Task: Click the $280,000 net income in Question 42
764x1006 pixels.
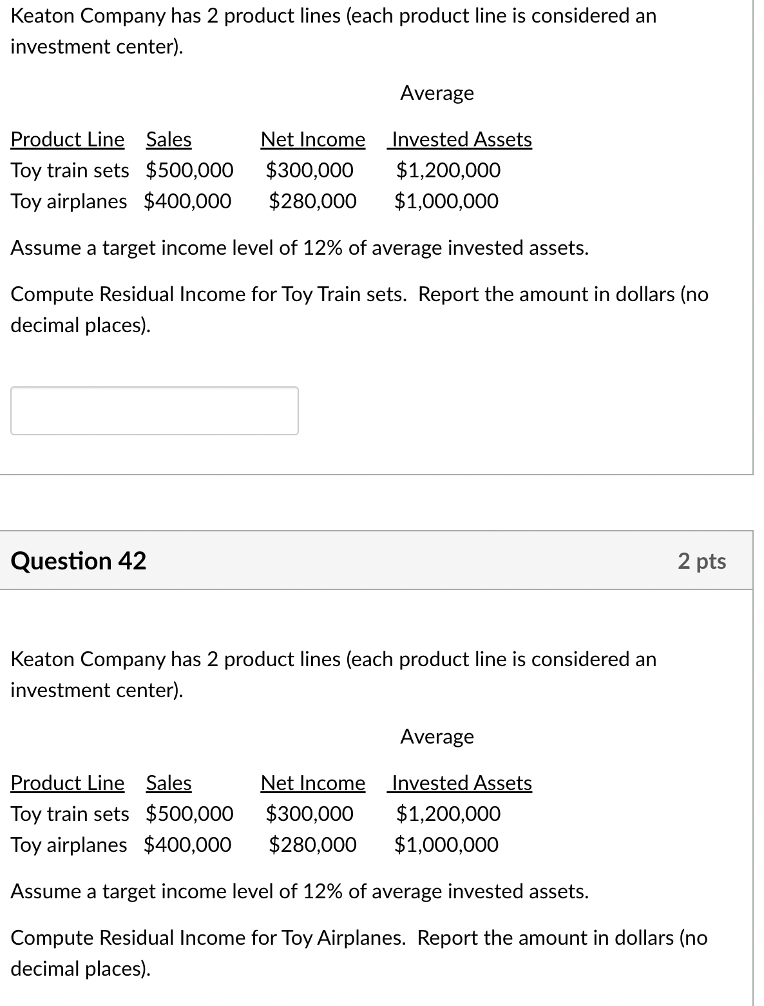Action: [312, 845]
